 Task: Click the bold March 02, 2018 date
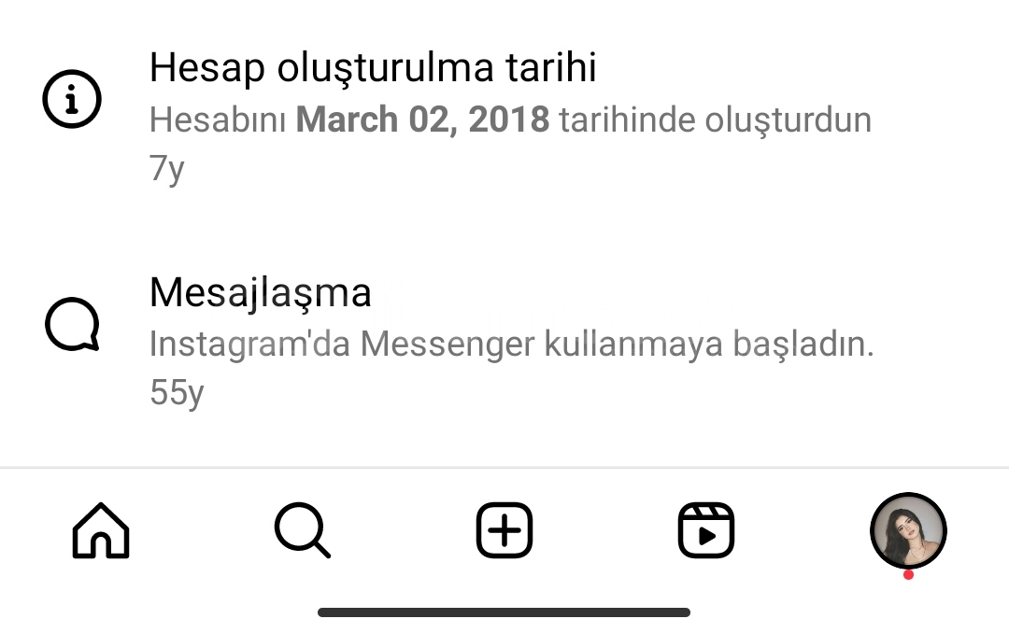[x=423, y=120]
